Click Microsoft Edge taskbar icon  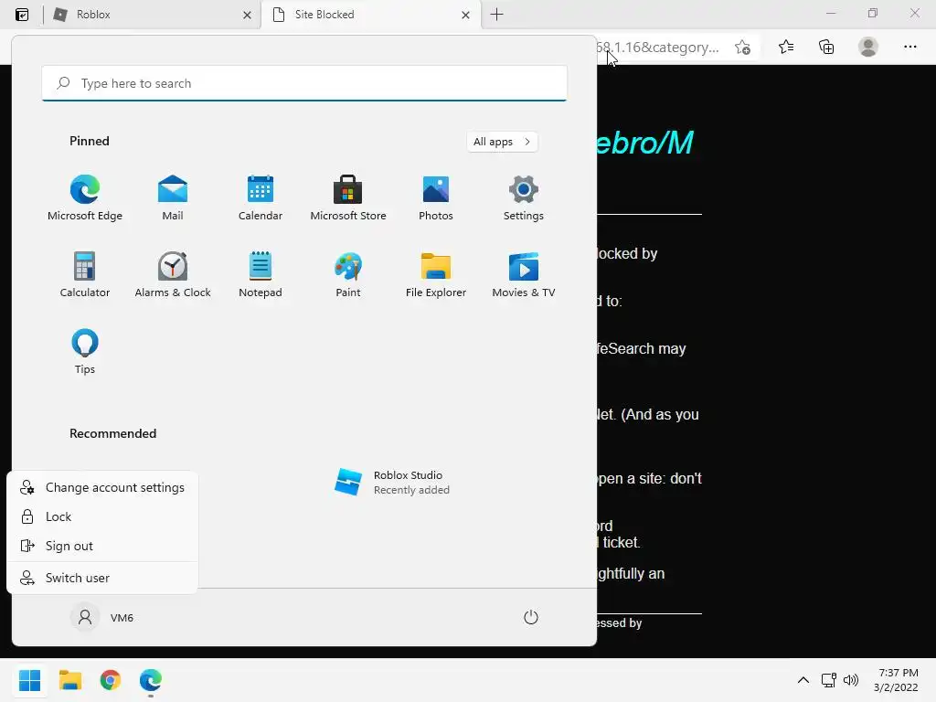click(x=151, y=680)
